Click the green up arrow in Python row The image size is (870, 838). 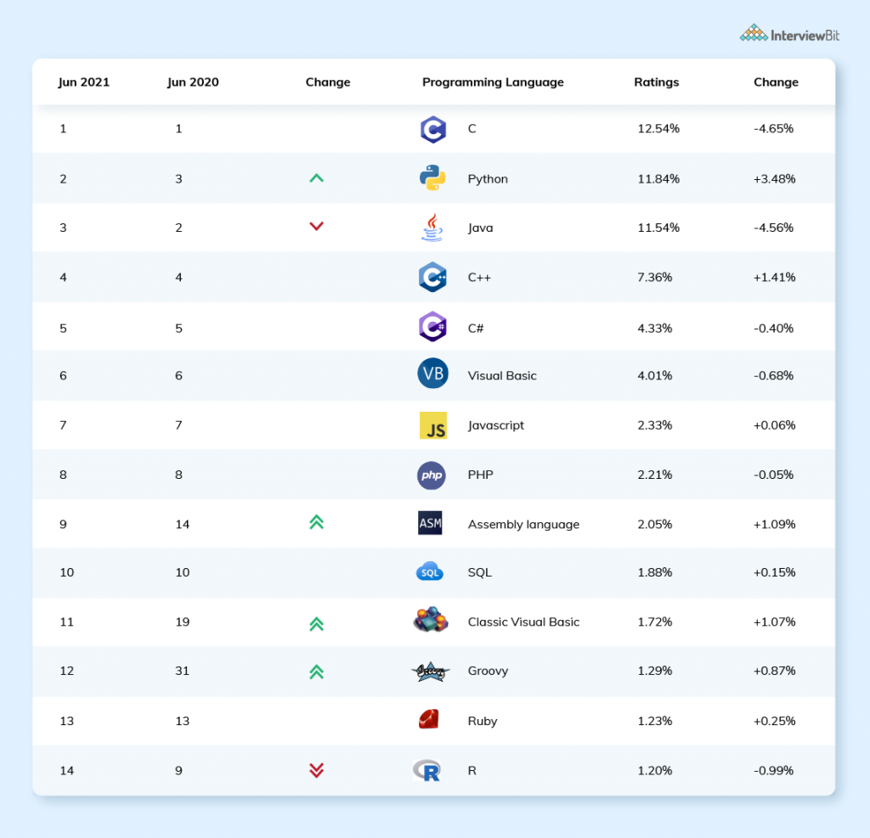pos(316,178)
